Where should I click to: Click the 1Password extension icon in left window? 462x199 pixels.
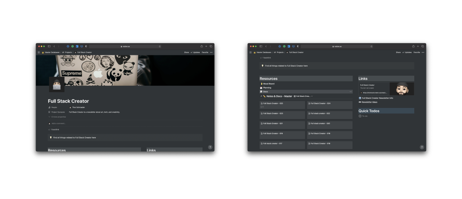pyautogui.click(x=68, y=46)
